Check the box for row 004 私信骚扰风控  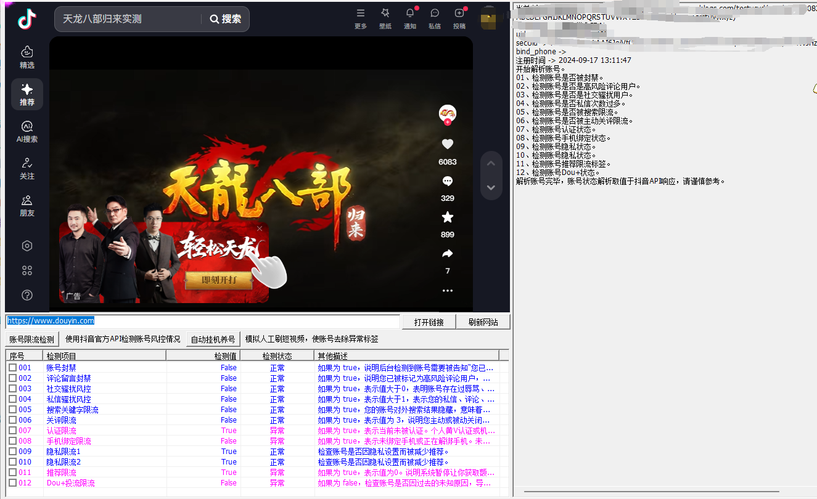point(13,399)
